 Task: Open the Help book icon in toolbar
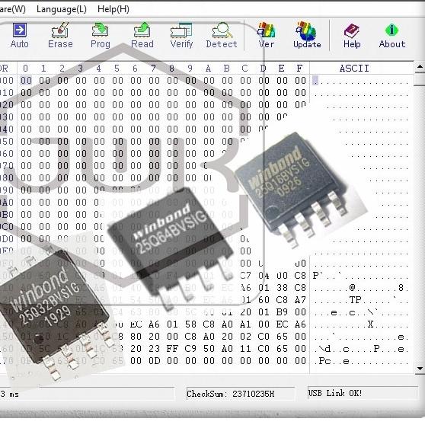tap(352, 36)
